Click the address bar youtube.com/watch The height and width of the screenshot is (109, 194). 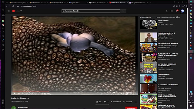[28, 6]
